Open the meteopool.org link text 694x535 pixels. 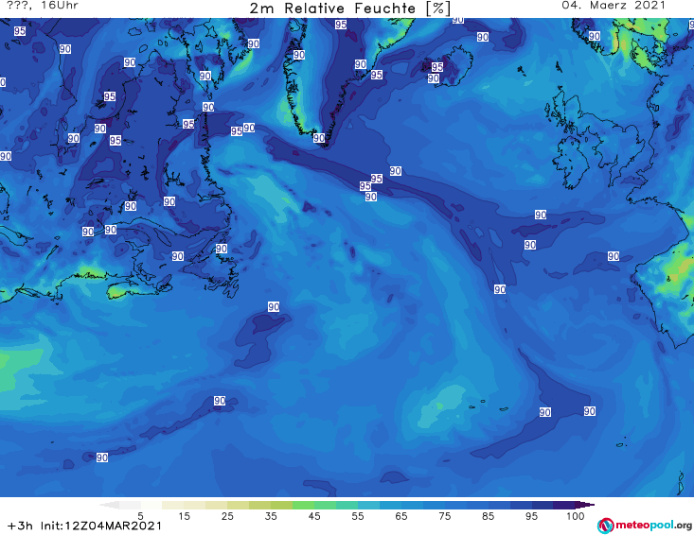(x=653, y=526)
